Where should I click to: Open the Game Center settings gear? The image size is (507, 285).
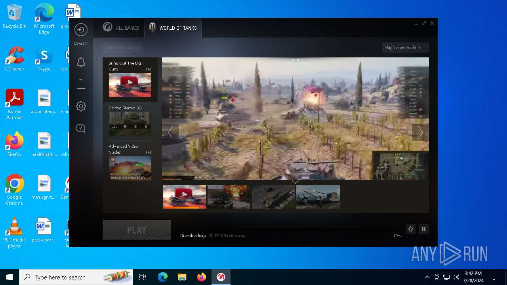click(81, 106)
